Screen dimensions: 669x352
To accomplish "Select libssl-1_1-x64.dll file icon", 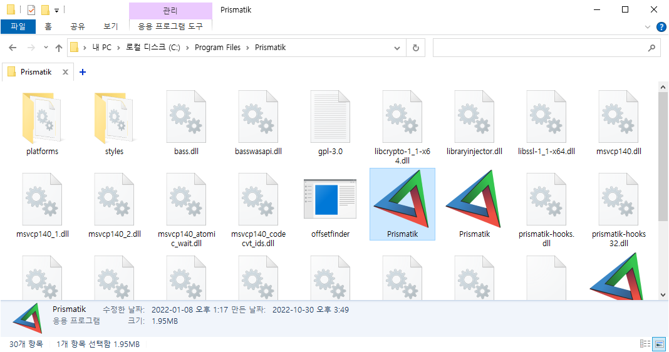I will pyautogui.click(x=547, y=116).
